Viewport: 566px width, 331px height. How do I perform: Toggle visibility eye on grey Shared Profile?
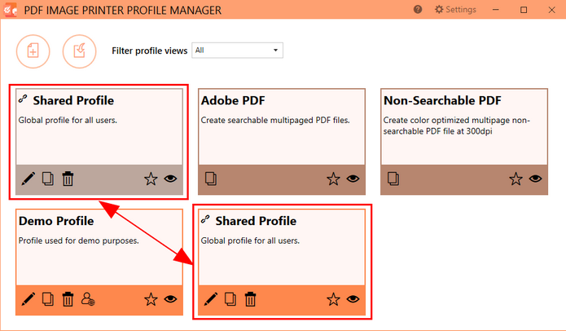[x=170, y=179]
